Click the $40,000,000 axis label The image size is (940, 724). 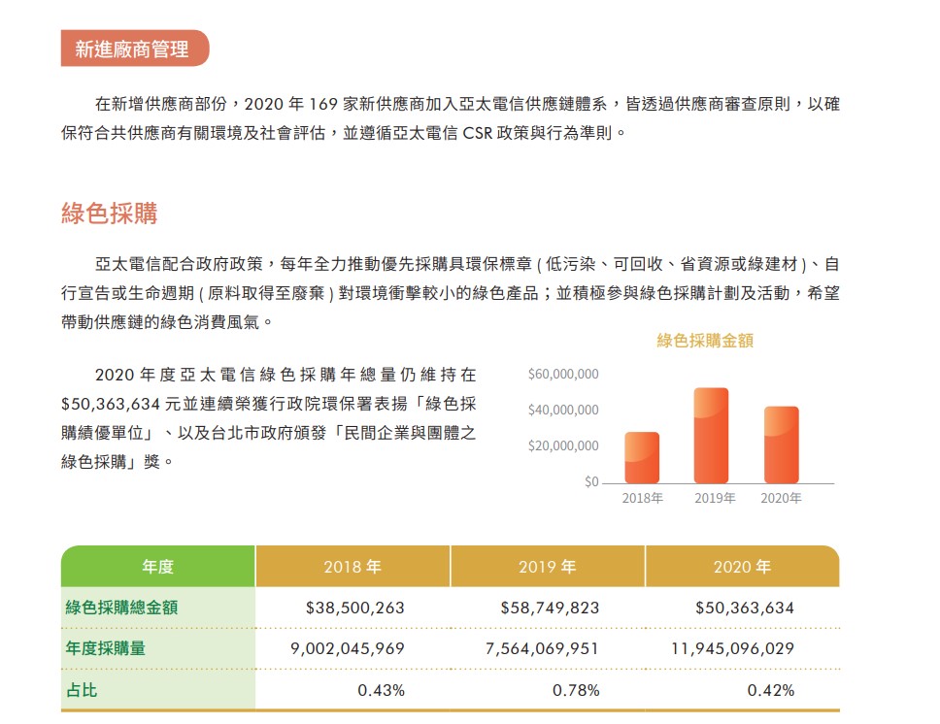click(563, 410)
